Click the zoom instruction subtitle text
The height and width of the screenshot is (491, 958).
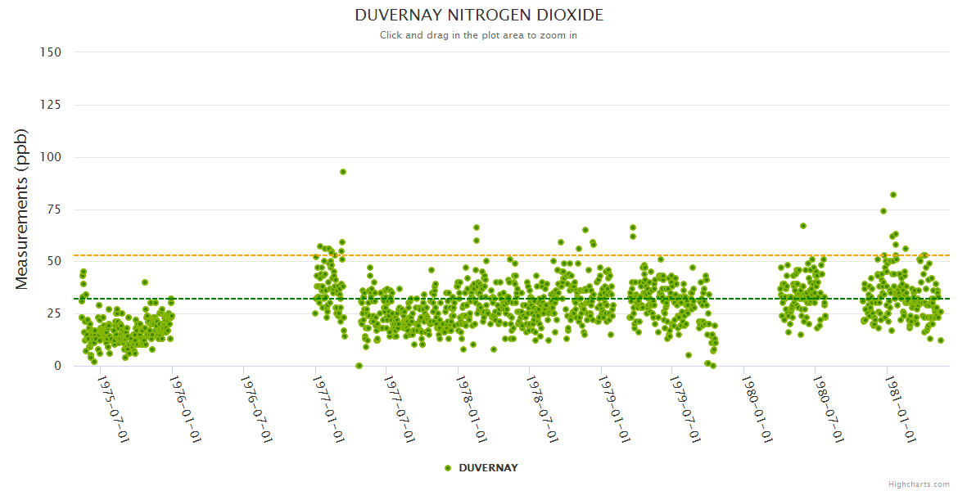(x=478, y=35)
